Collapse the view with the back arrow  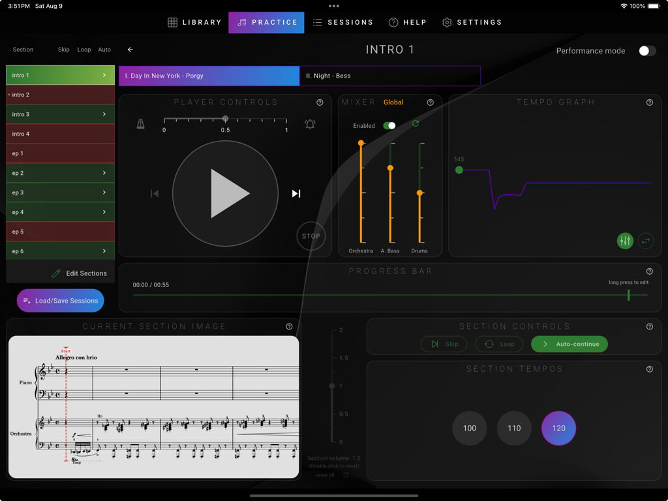click(130, 49)
